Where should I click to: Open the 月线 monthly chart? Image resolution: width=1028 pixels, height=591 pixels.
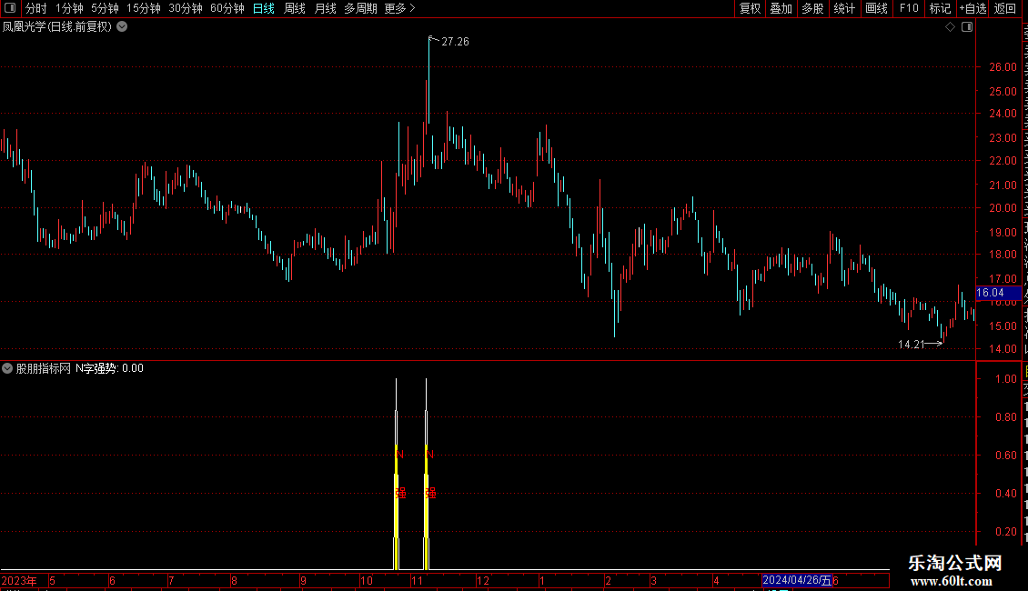coord(325,8)
